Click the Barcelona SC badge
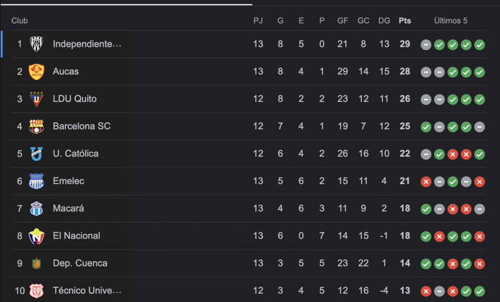This screenshot has height=302, width=500. [x=36, y=126]
